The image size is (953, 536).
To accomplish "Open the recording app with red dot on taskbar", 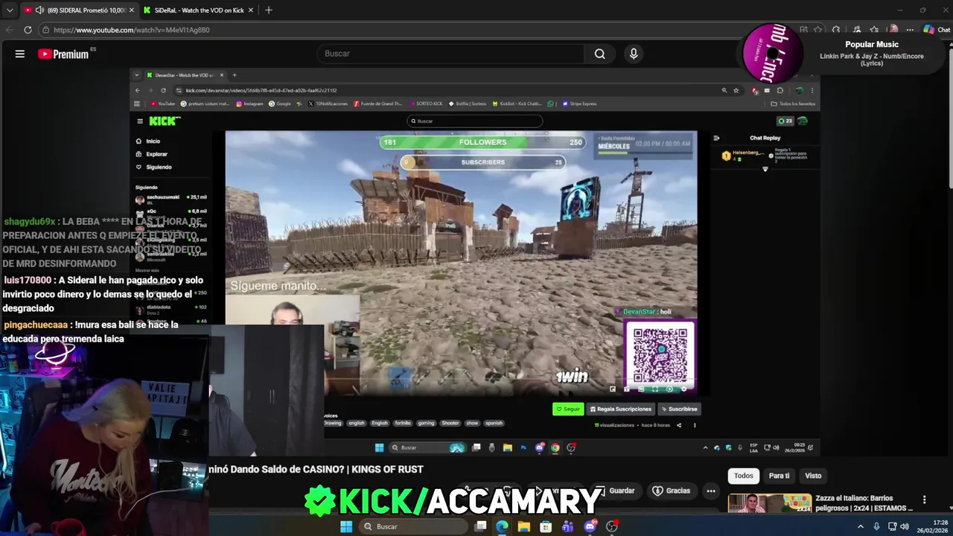I will [612, 526].
